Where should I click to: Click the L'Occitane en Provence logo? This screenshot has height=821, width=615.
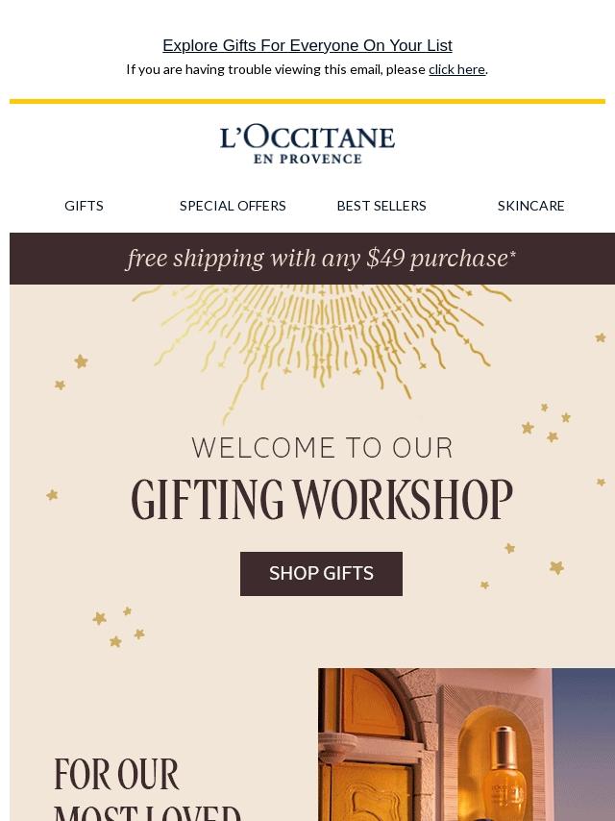307,144
